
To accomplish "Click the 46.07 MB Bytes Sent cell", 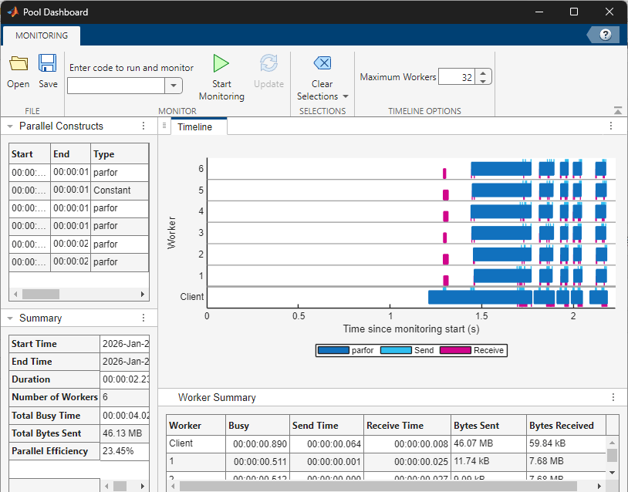I will pos(488,443).
